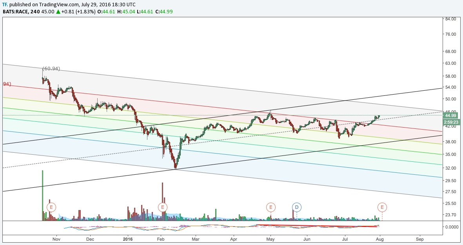Click the 29.50 price axis label

[x=450, y=181]
